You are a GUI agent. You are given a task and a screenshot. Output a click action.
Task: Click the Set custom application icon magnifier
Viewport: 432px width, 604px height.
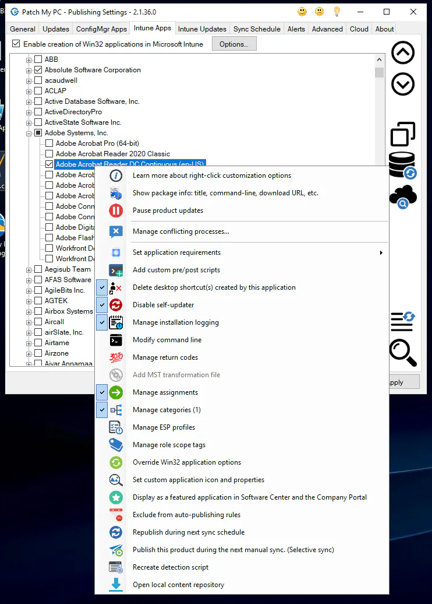click(x=116, y=480)
